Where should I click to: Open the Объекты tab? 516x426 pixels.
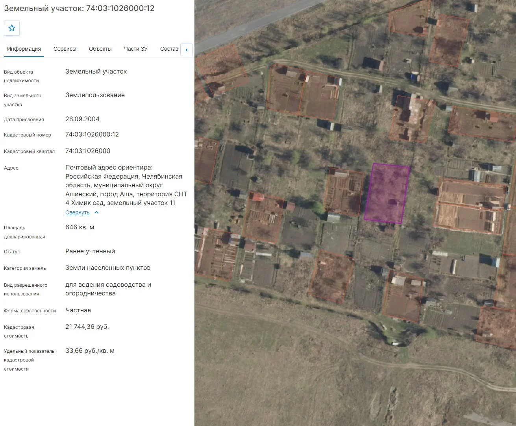pos(100,49)
